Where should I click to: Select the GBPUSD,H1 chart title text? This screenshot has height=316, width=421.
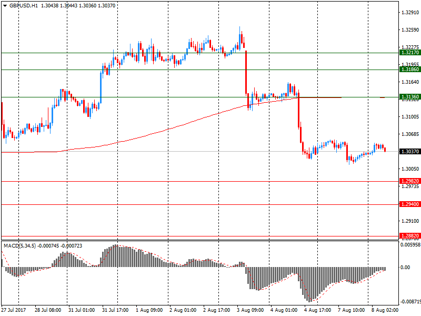[x=24, y=6]
